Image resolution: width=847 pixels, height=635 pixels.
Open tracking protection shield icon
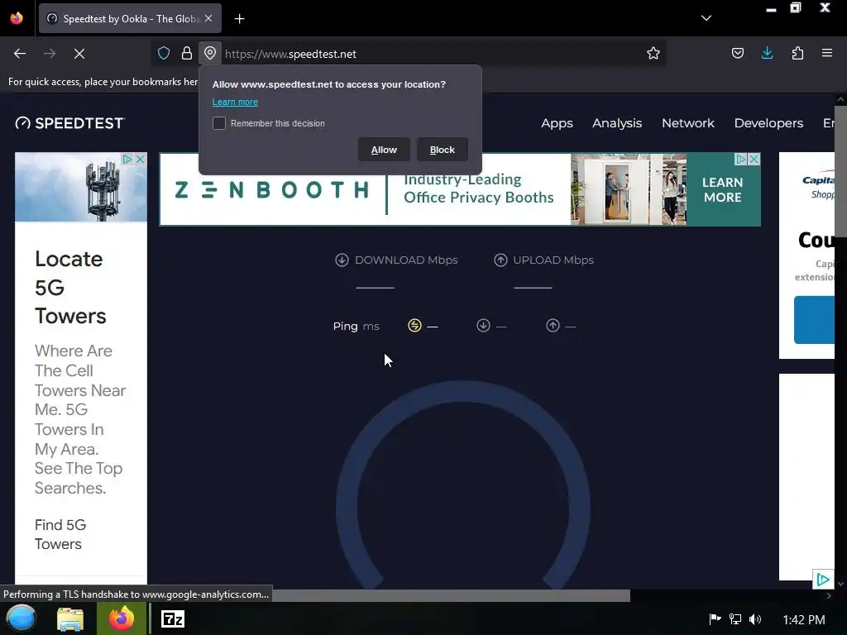(x=164, y=54)
